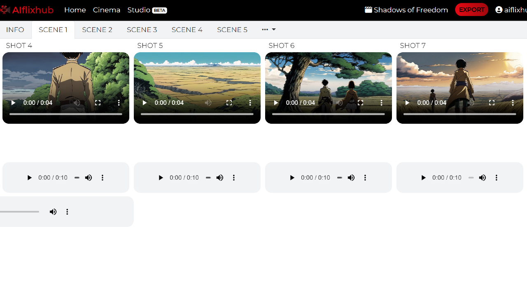This screenshot has width=527, height=296.
Task: Go to the SCENE 4 tab
Action: click(x=187, y=30)
